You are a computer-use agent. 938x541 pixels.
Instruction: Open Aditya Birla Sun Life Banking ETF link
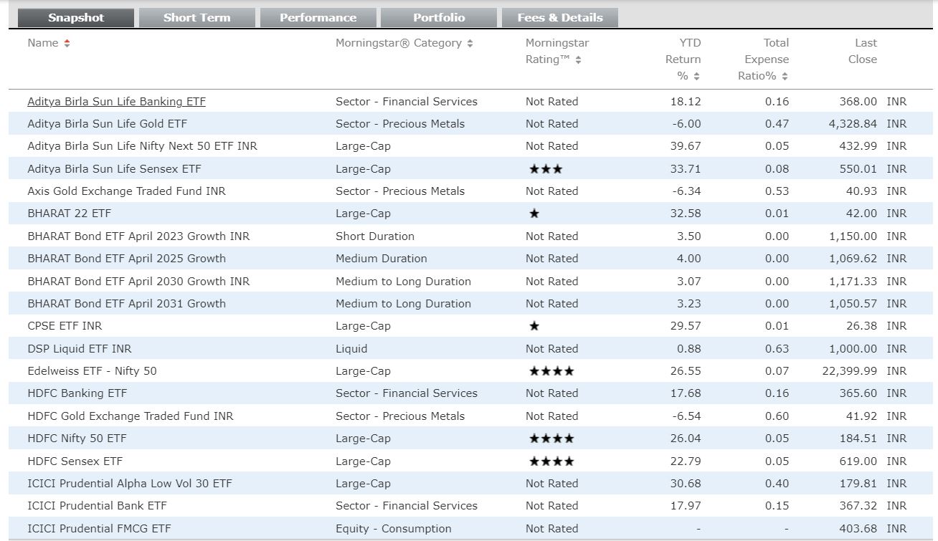[116, 102]
